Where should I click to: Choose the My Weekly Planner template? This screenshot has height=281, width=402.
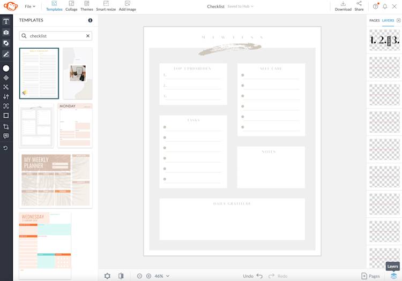coord(56,180)
